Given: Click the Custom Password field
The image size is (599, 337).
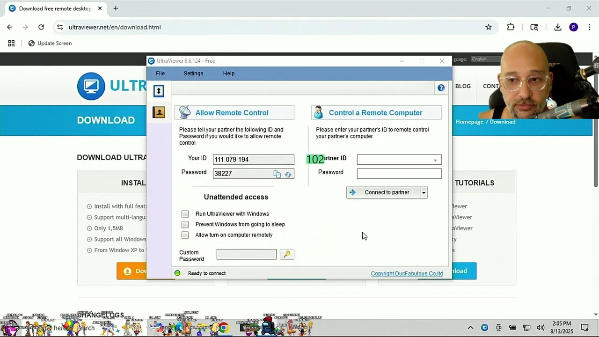Looking at the screenshot, I should tap(246, 254).
